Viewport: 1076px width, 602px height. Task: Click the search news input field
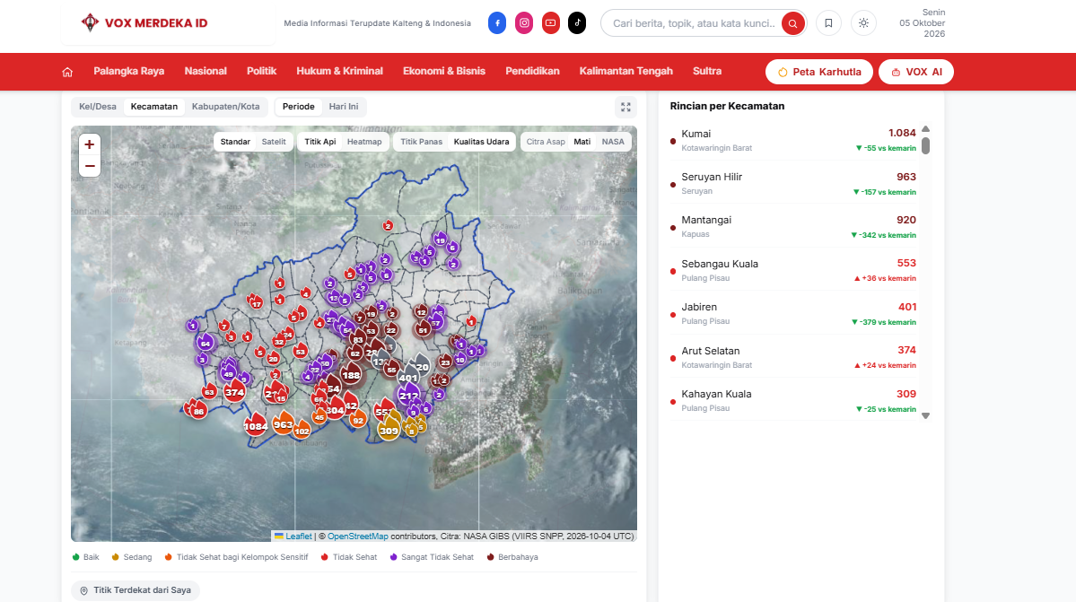[x=693, y=23]
